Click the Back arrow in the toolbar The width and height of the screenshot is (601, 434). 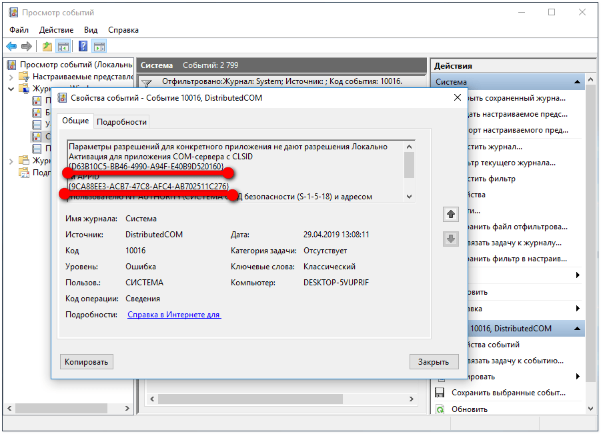(x=11, y=47)
